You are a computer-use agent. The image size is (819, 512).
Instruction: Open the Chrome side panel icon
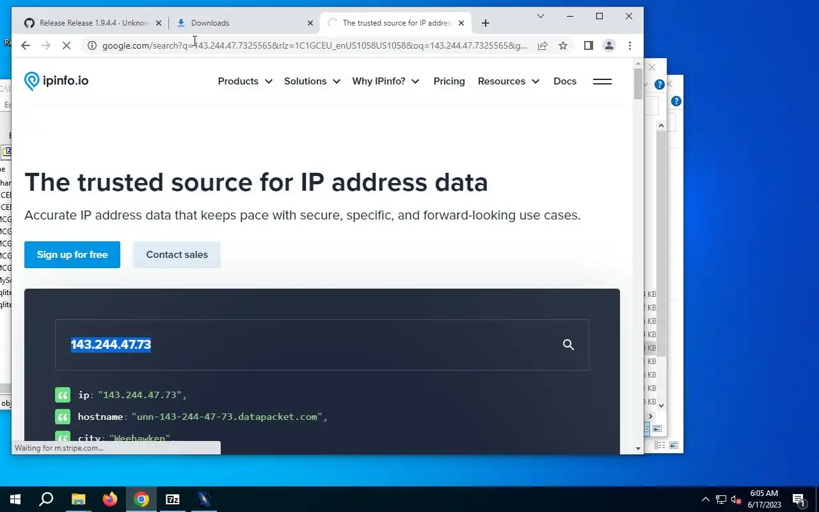pyautogui.click(x=589, y=45)
